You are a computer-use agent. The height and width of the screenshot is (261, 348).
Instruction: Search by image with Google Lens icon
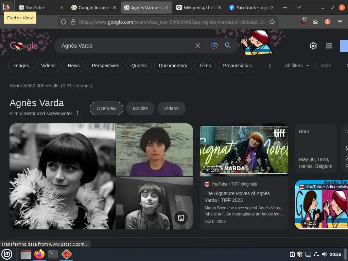tap(214, 46)
